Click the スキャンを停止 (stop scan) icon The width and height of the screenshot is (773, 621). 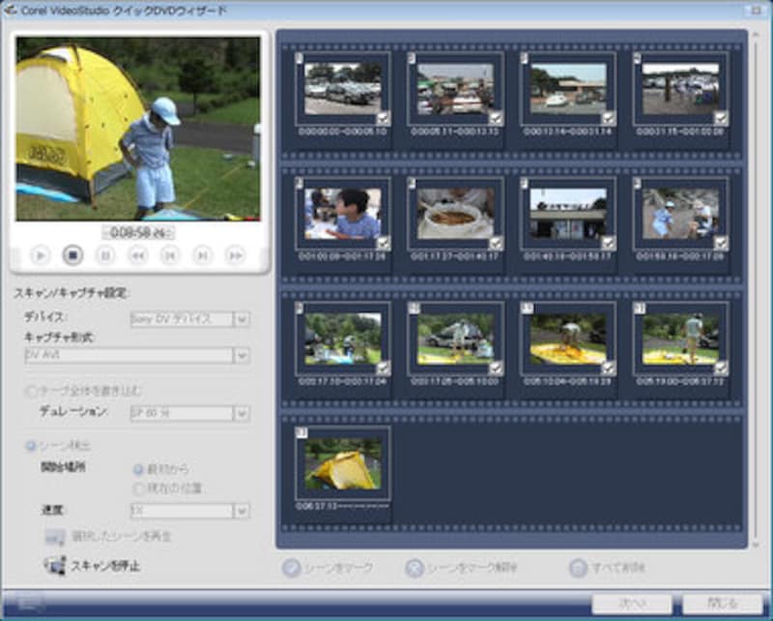(x=54, y=566)
